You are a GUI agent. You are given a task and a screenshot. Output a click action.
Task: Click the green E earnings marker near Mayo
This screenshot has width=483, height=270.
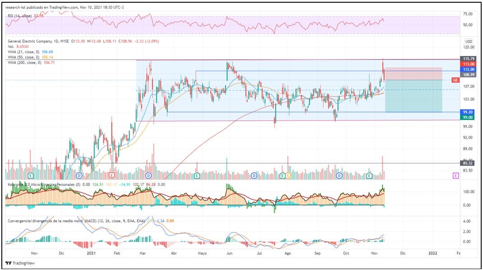pyautogui.click(x=197, y=176)
